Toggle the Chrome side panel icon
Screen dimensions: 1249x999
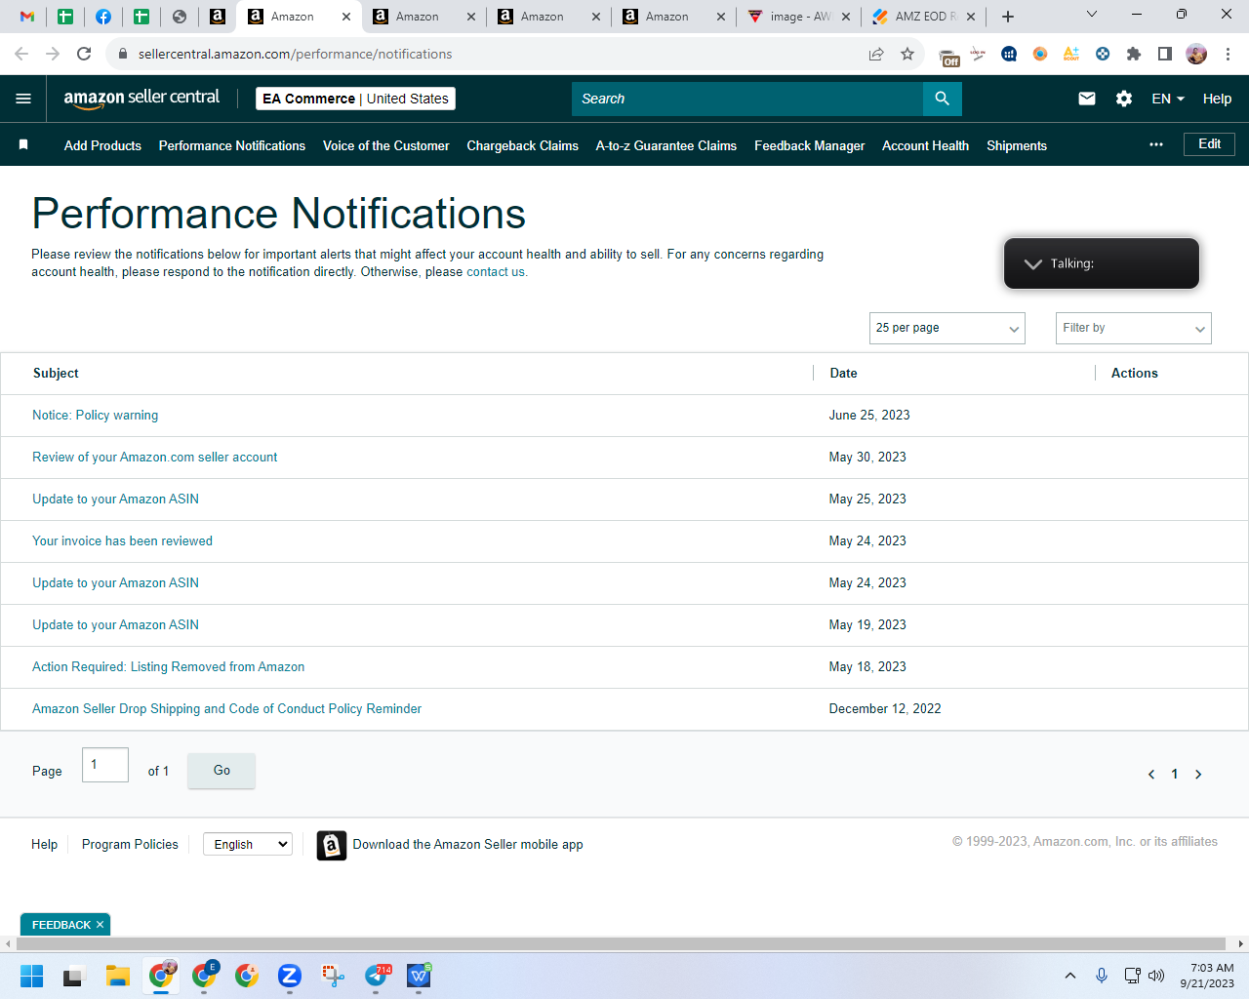click(1165, 54)
